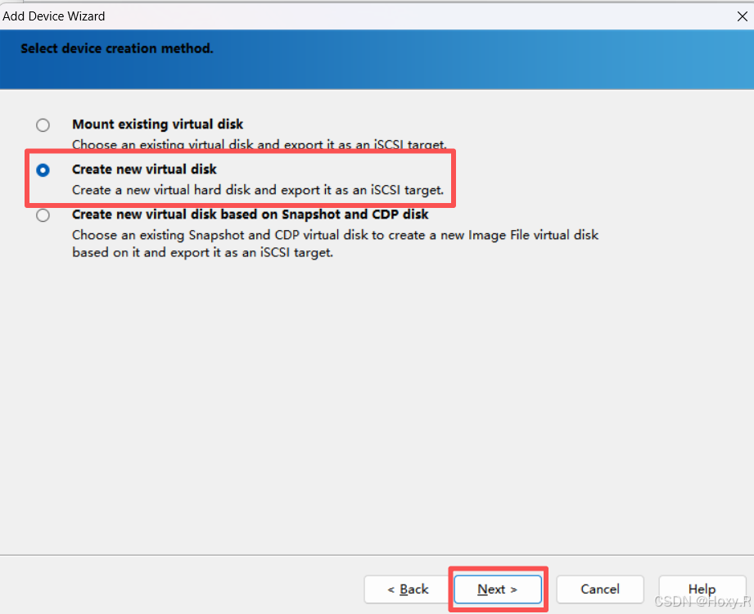Choose the Create new virtual disk radio button
Image resolution: width=754 pixels, height=614 pixels.
[43, 170]
